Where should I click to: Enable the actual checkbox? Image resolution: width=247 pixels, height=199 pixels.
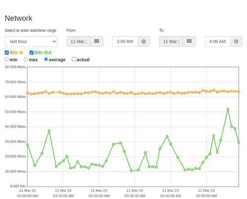[x=74, y=59]
